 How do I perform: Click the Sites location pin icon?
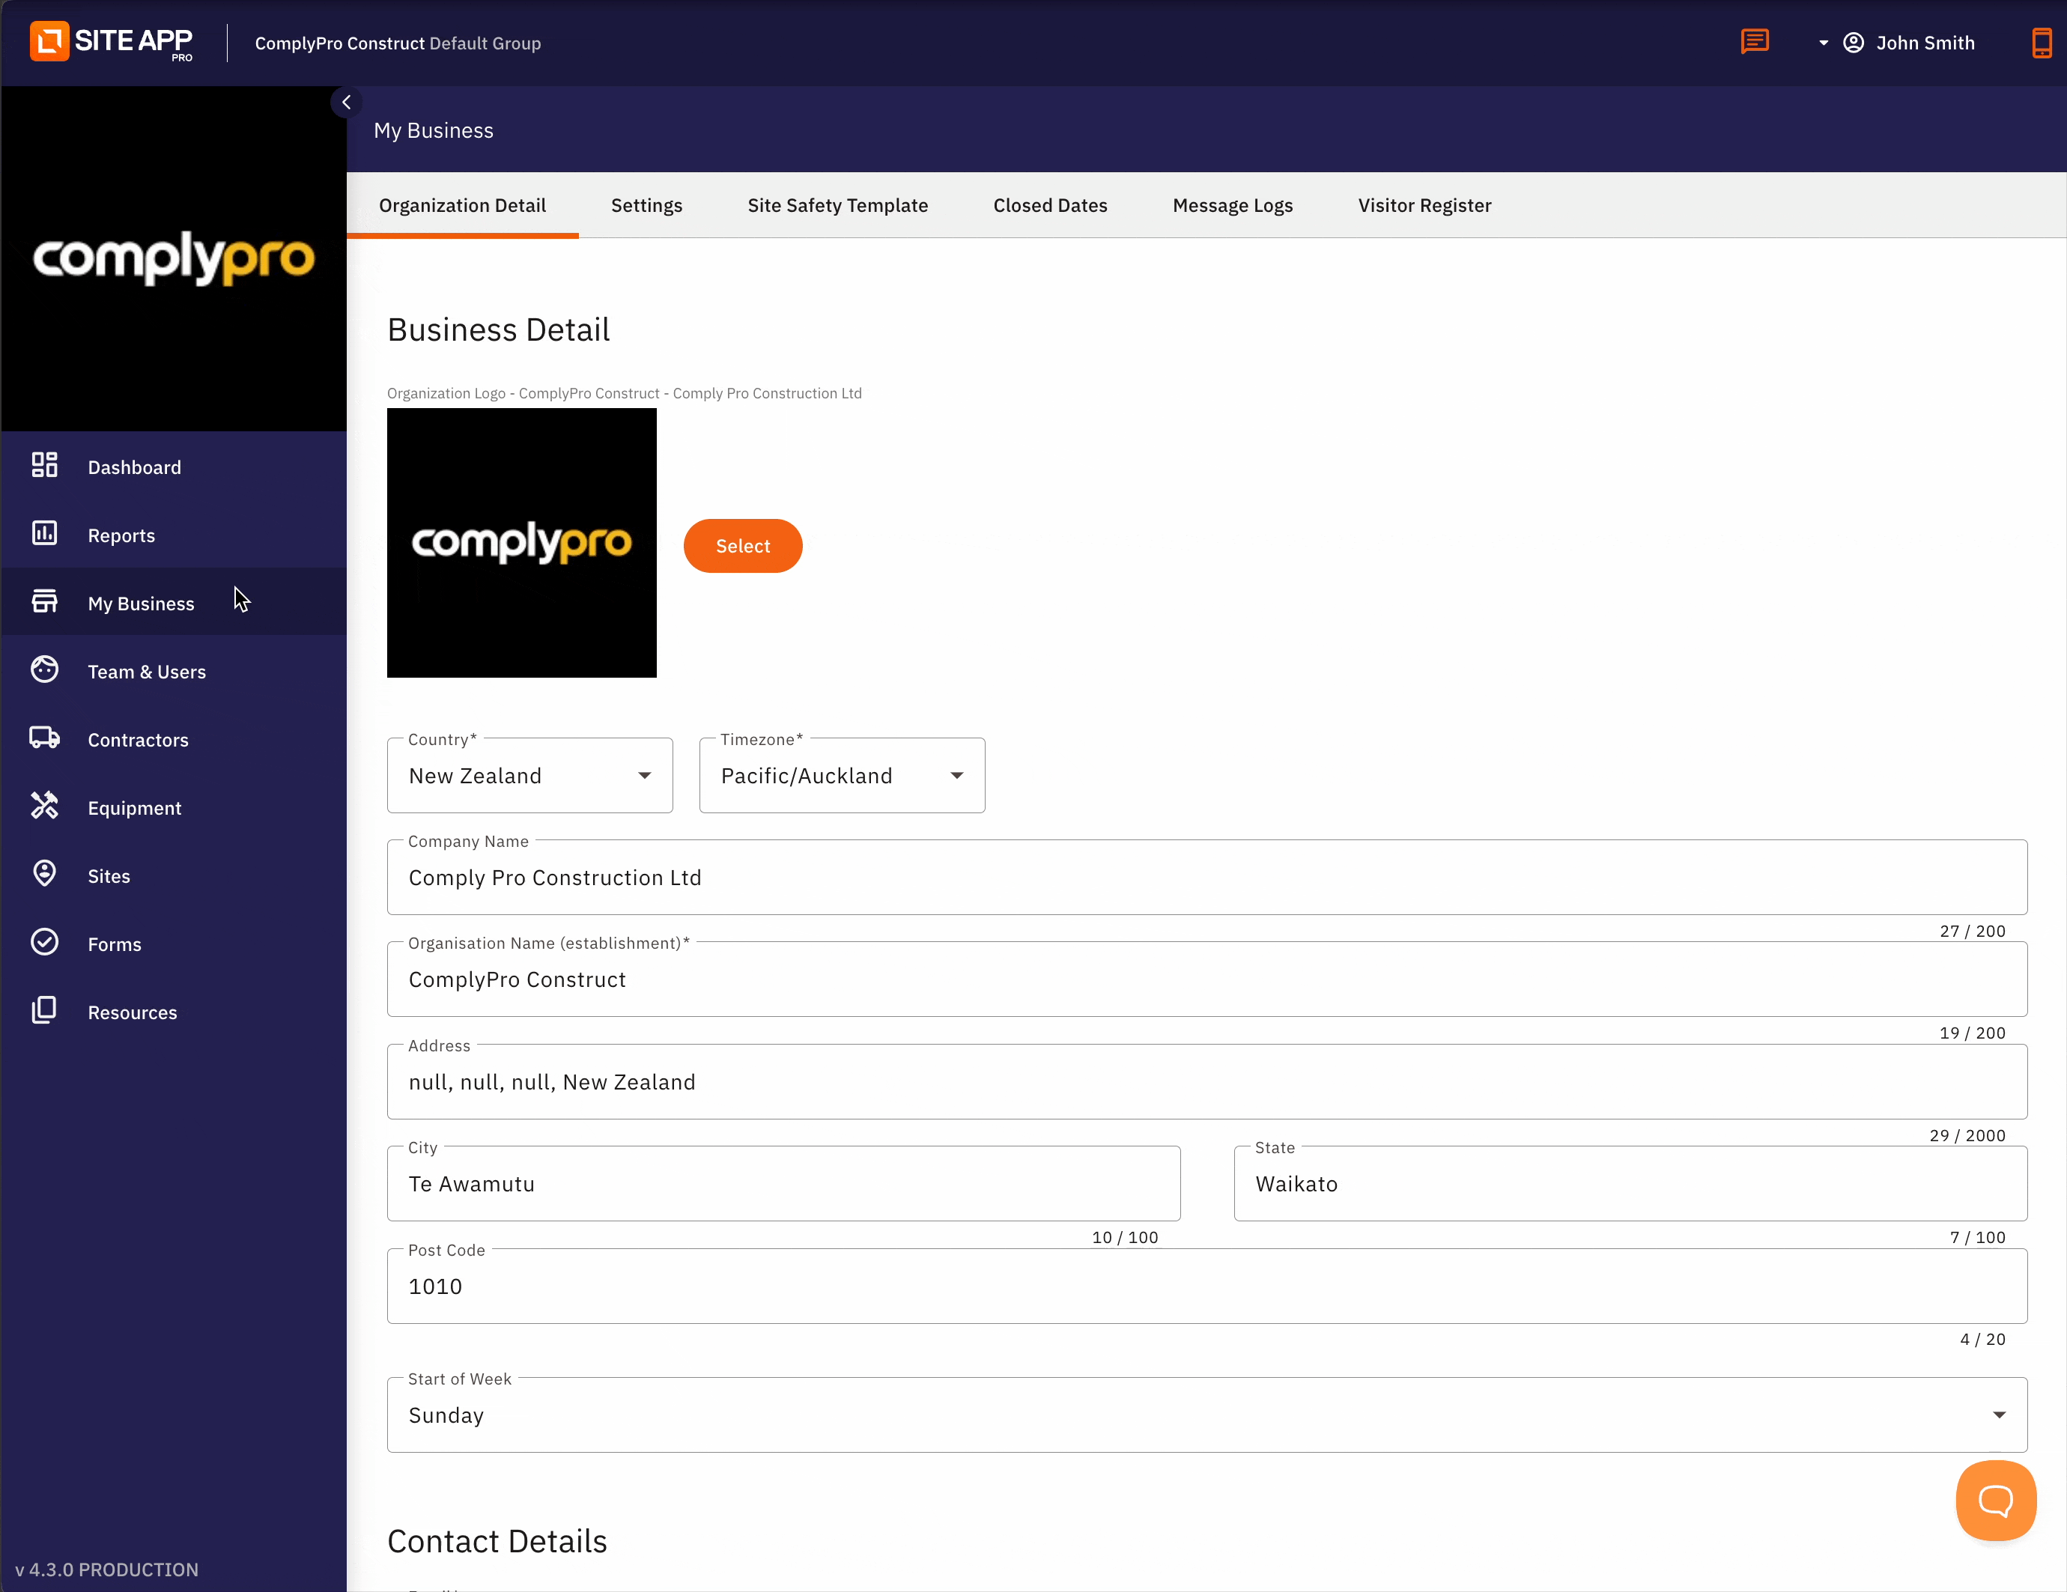[x=44, y=874]
